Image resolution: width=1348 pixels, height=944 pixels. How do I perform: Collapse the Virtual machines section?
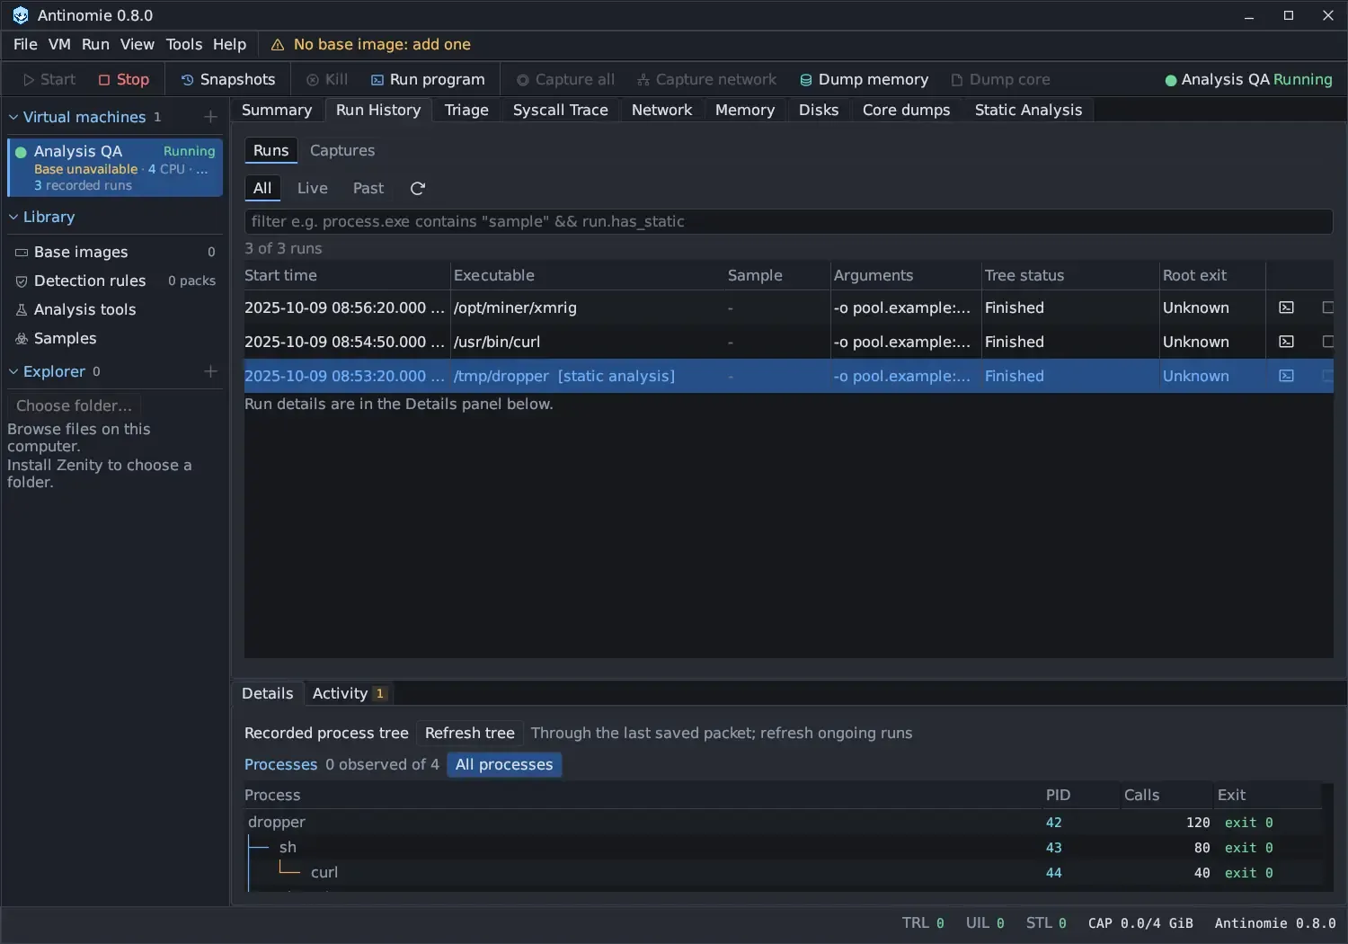point(13,117)
